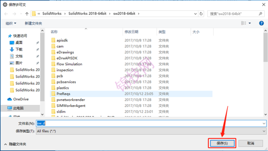Viewport: 268px width, 151px height.
Task: Open 保存类型 All files combo box
Action: (151, 131)
